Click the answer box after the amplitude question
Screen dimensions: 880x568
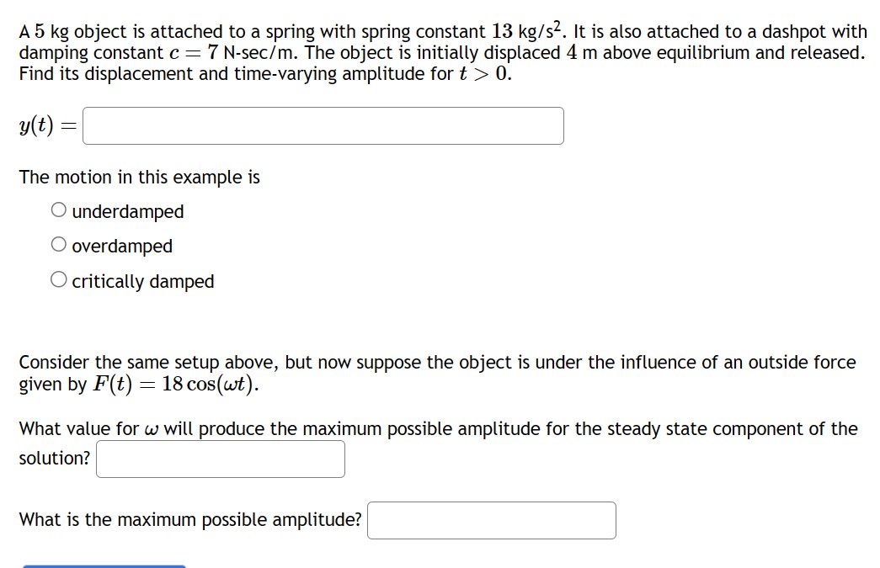pyautogui.click(x=492, y=520)
